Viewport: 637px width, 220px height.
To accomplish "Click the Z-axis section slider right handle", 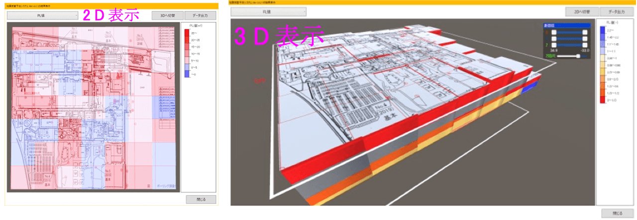I will coord(585,45).
